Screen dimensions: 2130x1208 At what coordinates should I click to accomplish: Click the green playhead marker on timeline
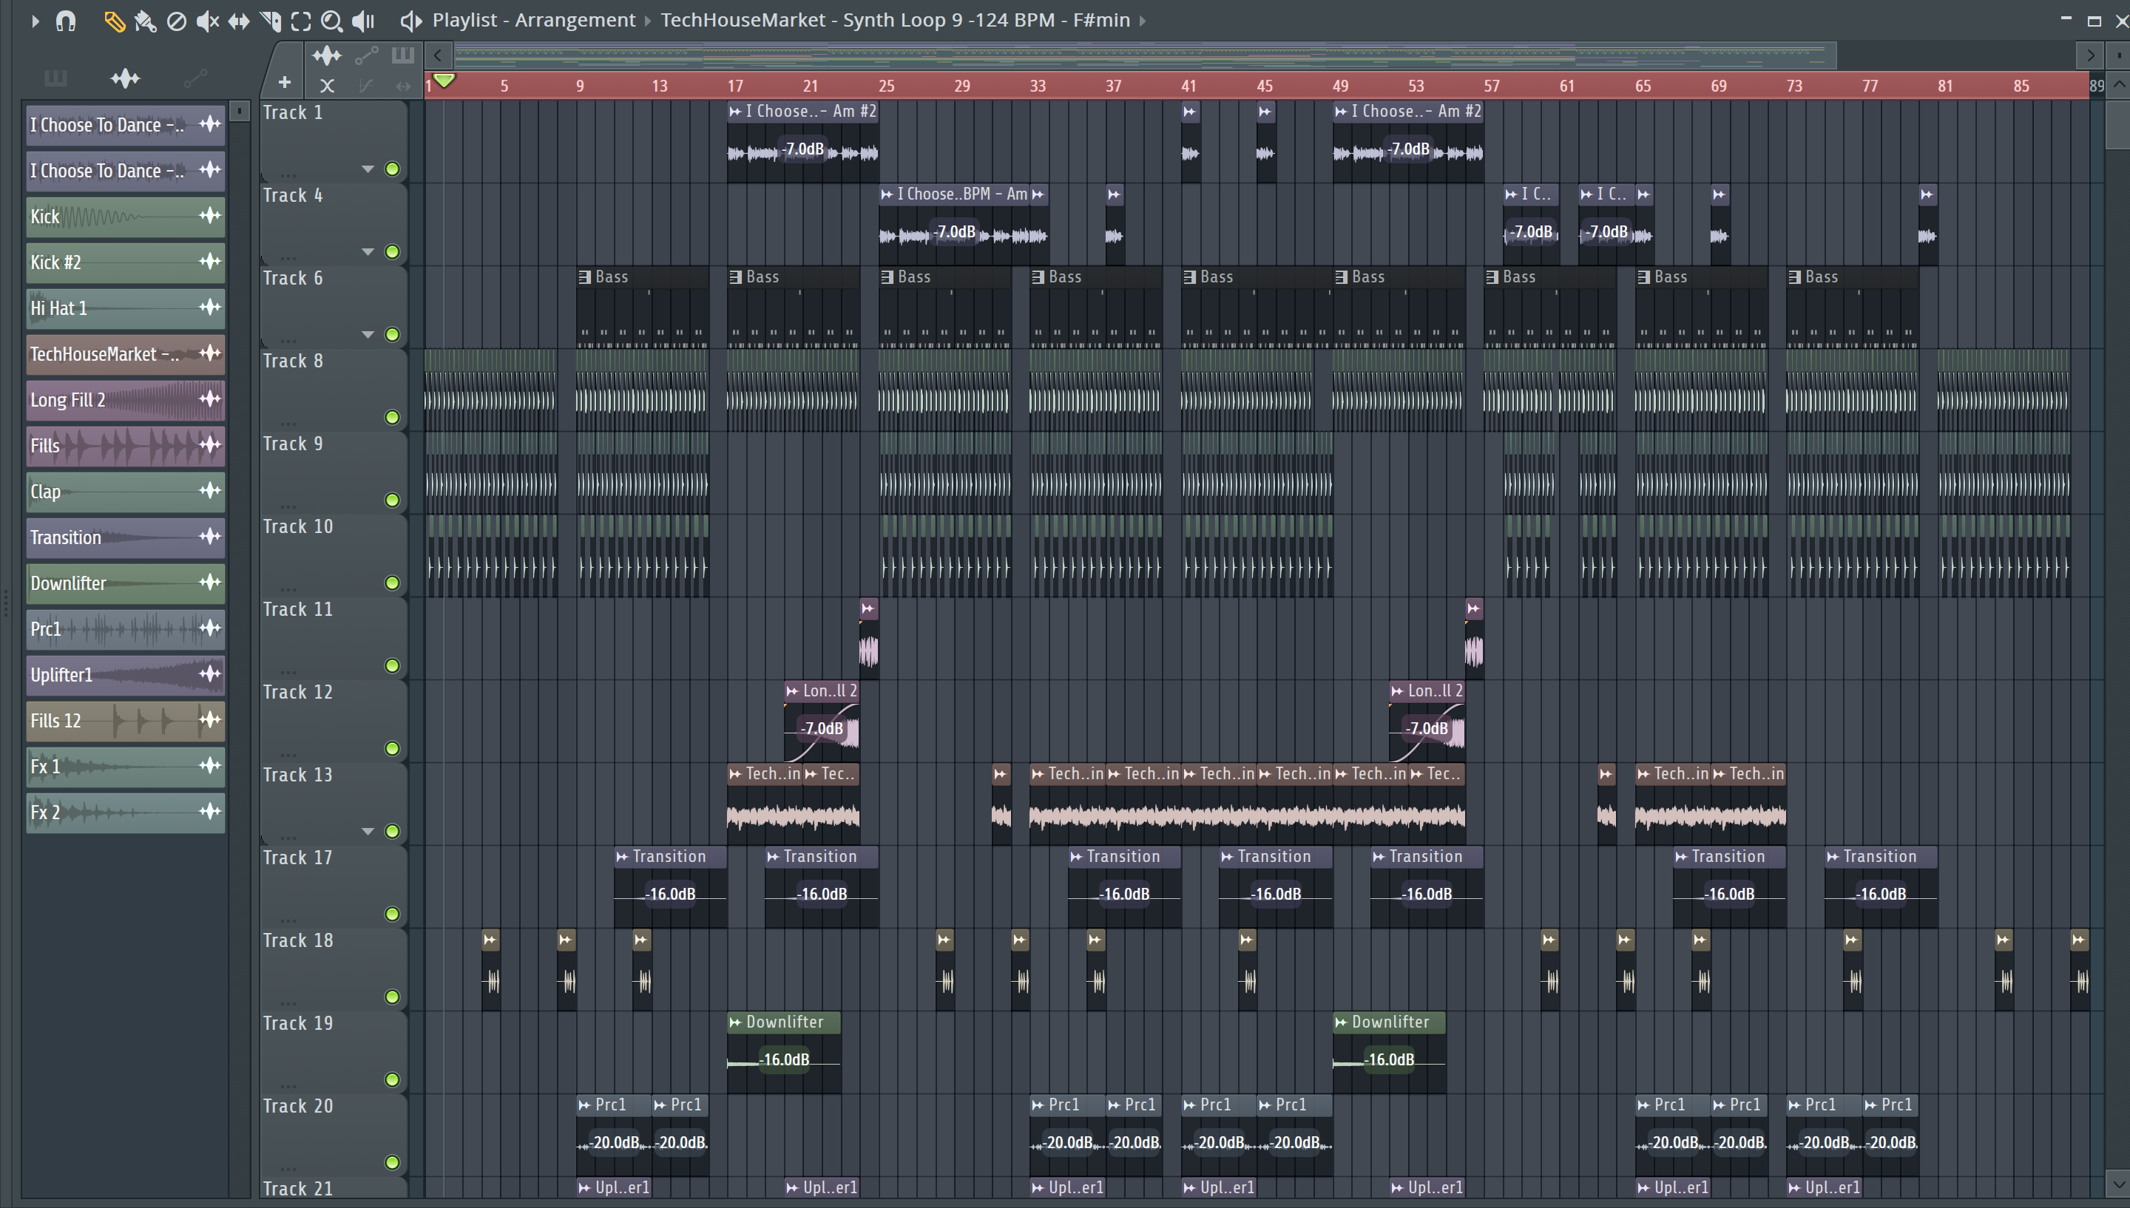click(444, 81)
